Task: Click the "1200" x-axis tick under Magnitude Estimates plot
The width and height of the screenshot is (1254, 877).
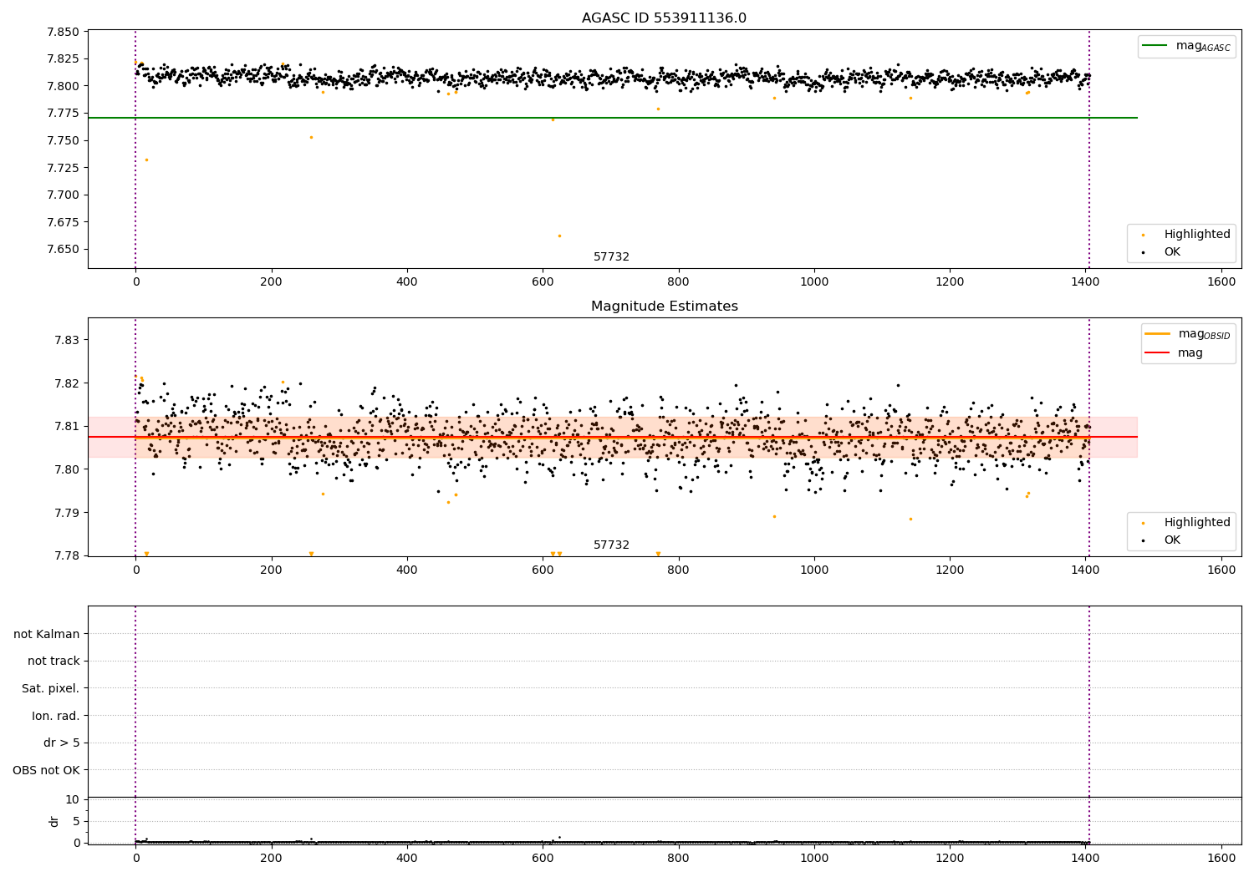Action: click(950, 570)
